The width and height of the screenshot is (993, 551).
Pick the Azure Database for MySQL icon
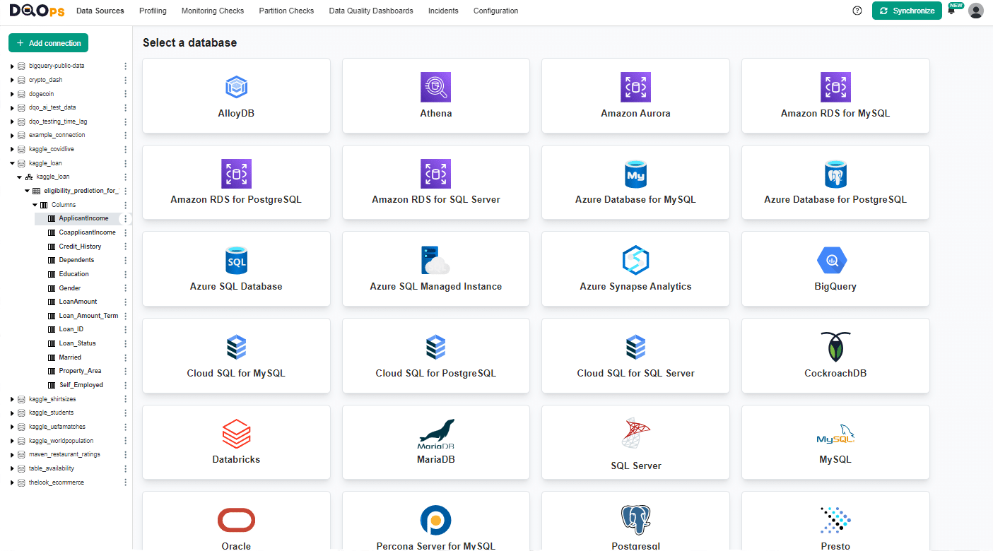[x=635, y=174]
